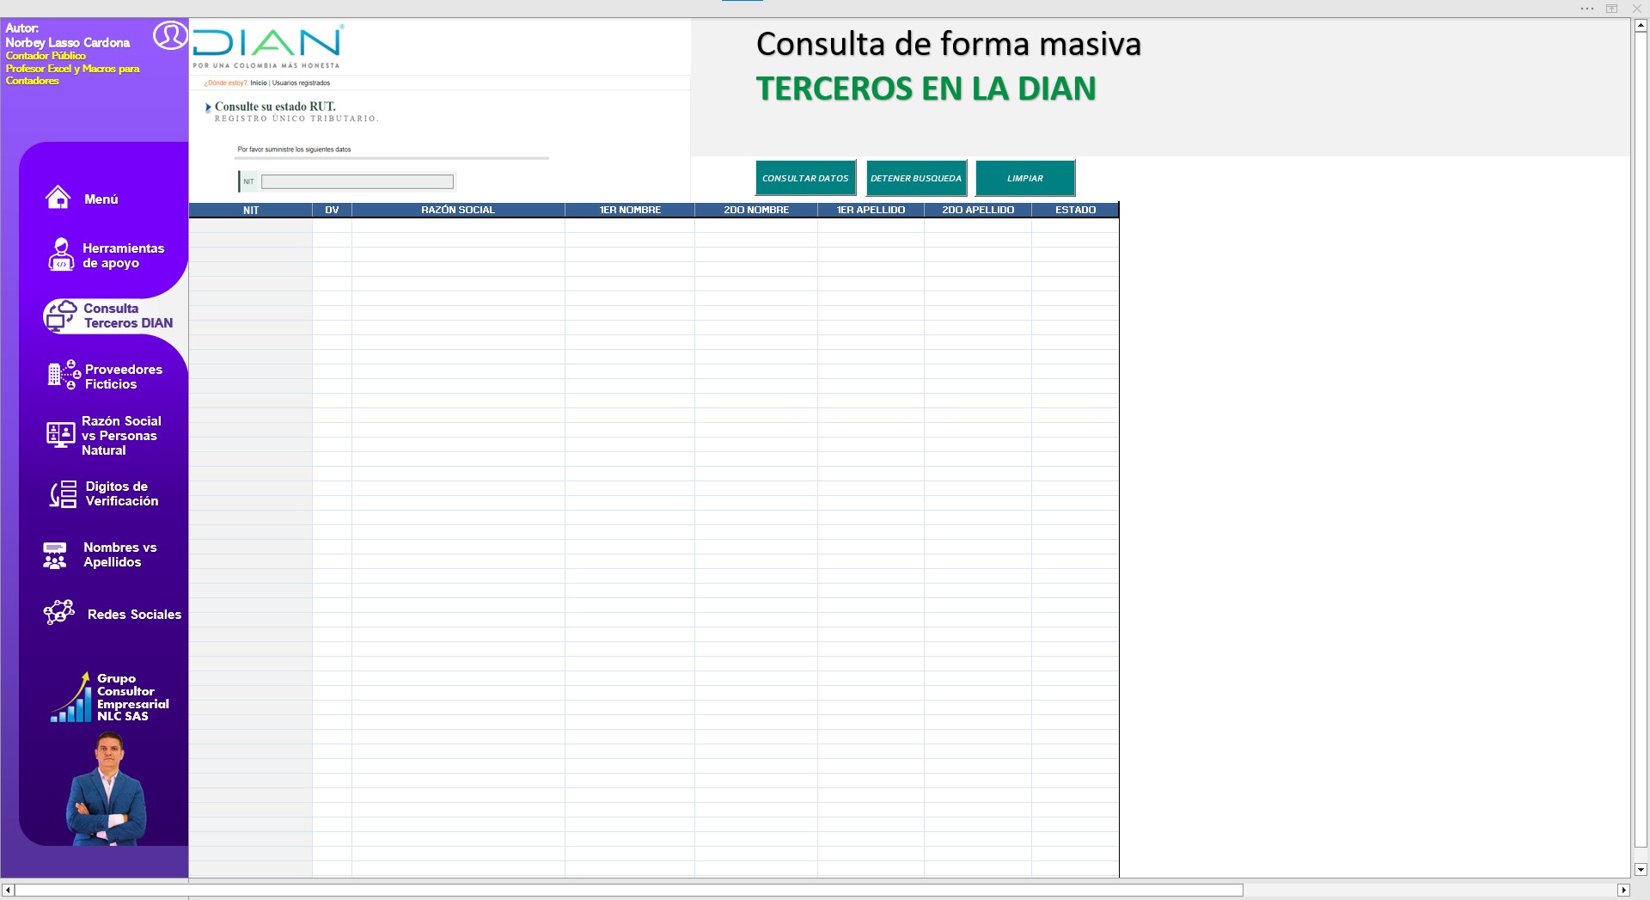The height and width of the screenshot is (900, 1650).
Task: Click the horizontal scrollbar thumb
Action: tap(629, 890)
